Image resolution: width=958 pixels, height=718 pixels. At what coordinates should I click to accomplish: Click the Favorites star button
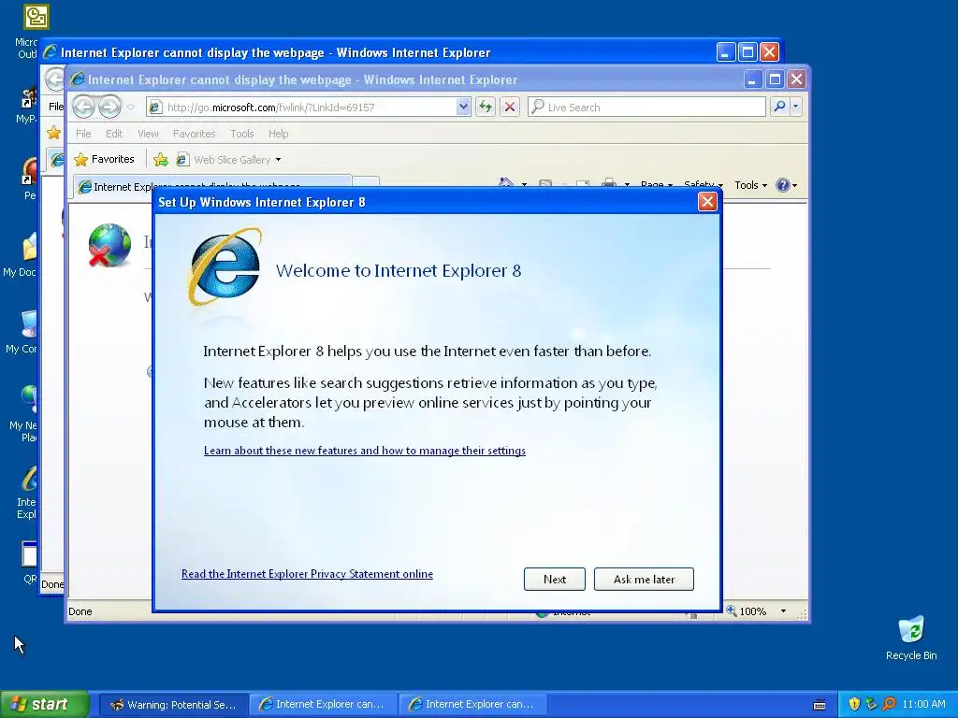[x=104, y=159]
